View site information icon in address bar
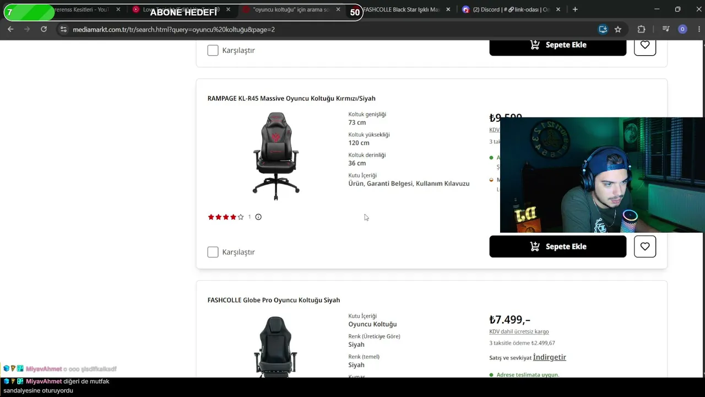This screenshot has height=397, width=705. [x=63, y=29]
